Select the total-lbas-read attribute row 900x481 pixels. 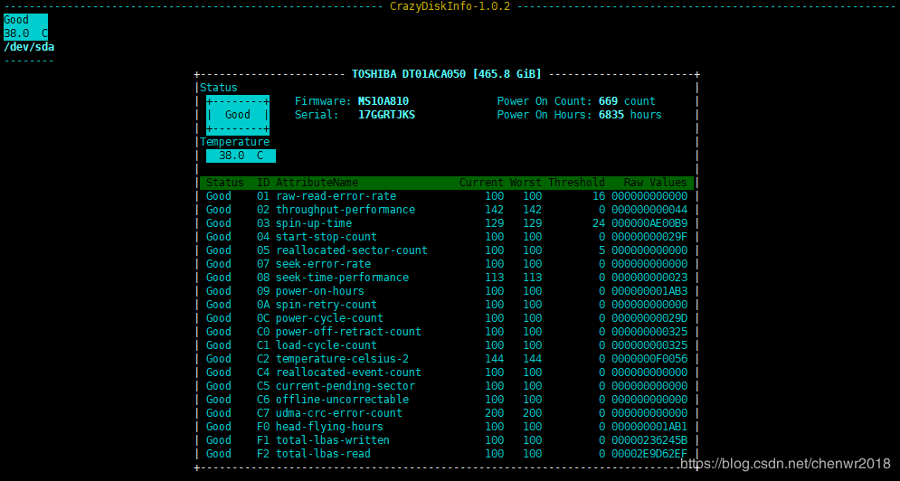pos(447,454)
